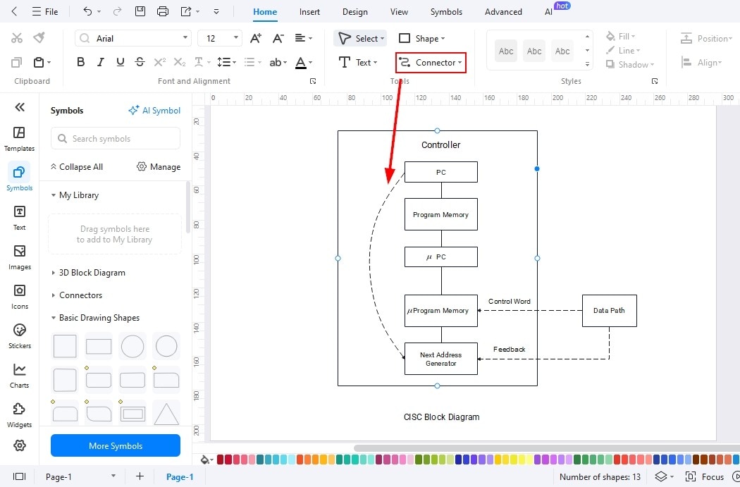This screenshot has width=740, height=487.
Task: Open Manage for symbol libraries
Action: tap(159, 166)
